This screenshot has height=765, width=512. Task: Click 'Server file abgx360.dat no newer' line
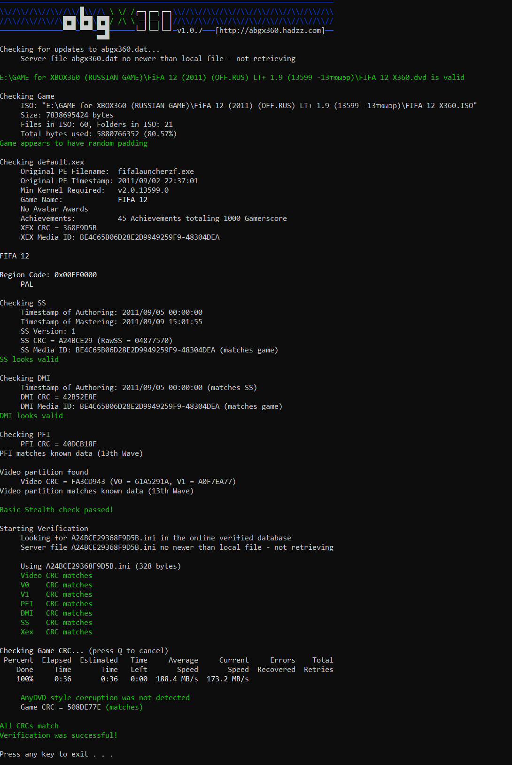[158, 59]
